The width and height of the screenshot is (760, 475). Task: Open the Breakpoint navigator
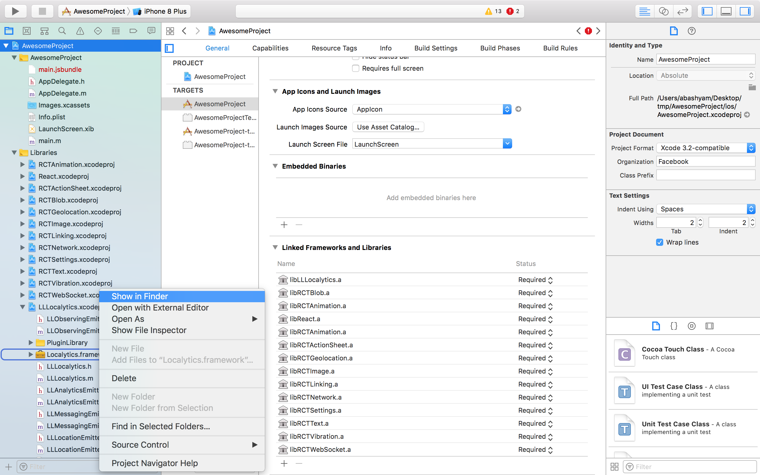(134, 31)
